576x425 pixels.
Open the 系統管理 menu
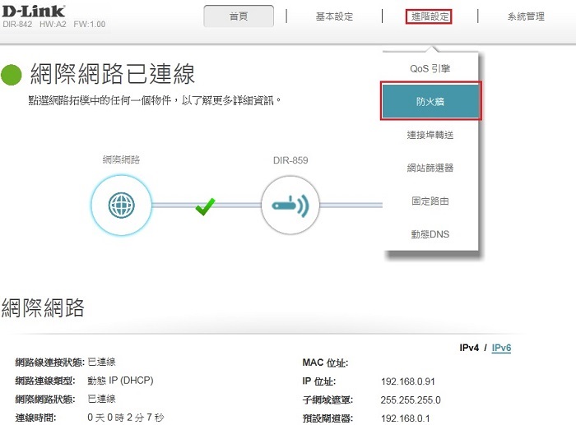[x=526, y=16]
